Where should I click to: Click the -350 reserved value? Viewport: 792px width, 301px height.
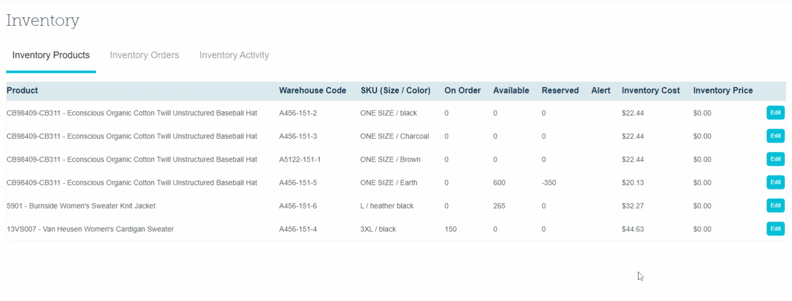click(x=549, y=183)
